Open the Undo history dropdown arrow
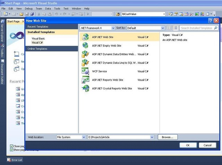 click(60, 14)
